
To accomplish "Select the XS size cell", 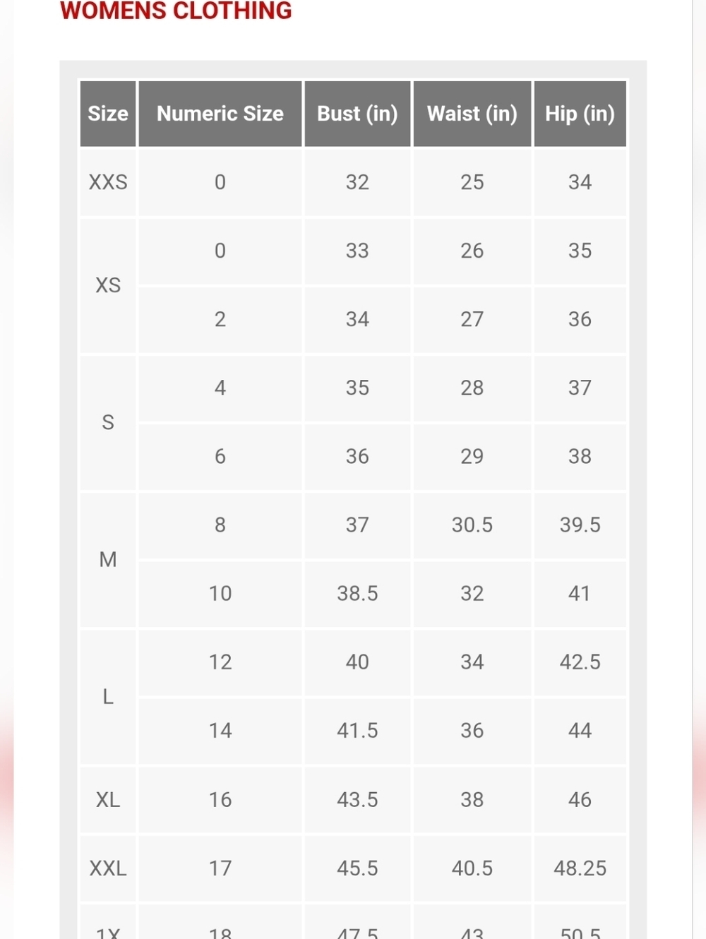I will (108, 285).
